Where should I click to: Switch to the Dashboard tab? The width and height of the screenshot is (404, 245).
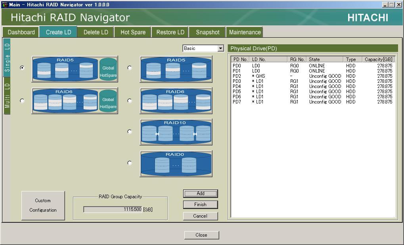[x=21, y=32]
